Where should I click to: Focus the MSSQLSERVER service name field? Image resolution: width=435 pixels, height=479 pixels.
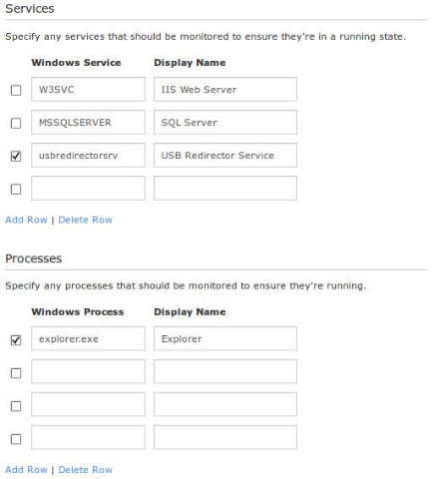tap(88, 122)
